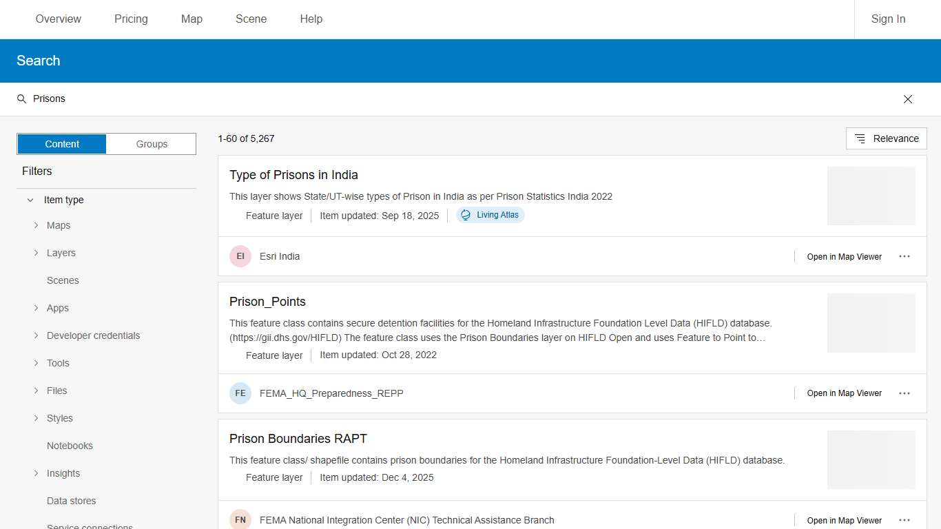941x529 pixels.
Task: Expand the Maps filter category
Action: 36,225
